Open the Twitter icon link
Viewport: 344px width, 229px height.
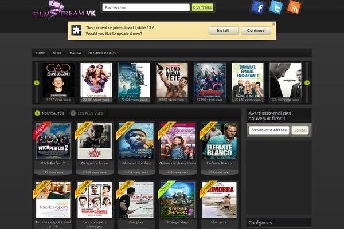[x=276, y=7]
